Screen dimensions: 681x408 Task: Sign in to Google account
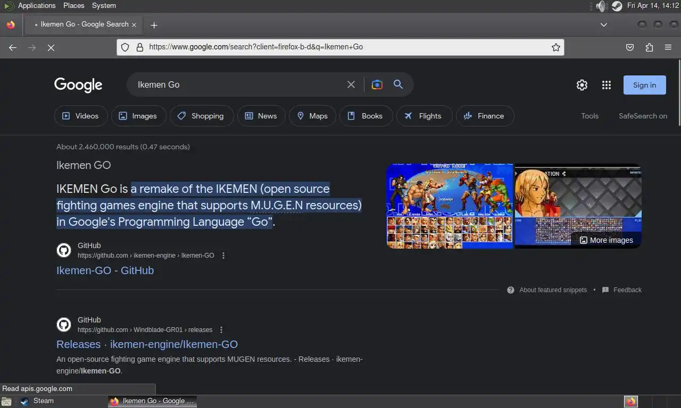click(x=644, y=85)
